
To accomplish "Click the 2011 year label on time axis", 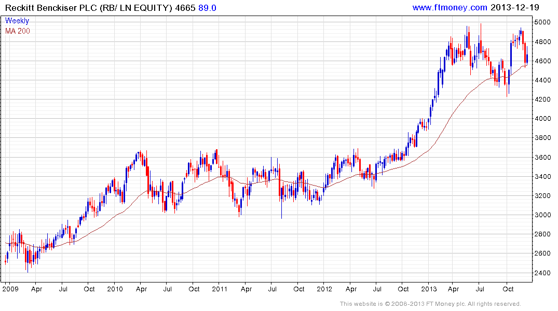I will 220,289.
